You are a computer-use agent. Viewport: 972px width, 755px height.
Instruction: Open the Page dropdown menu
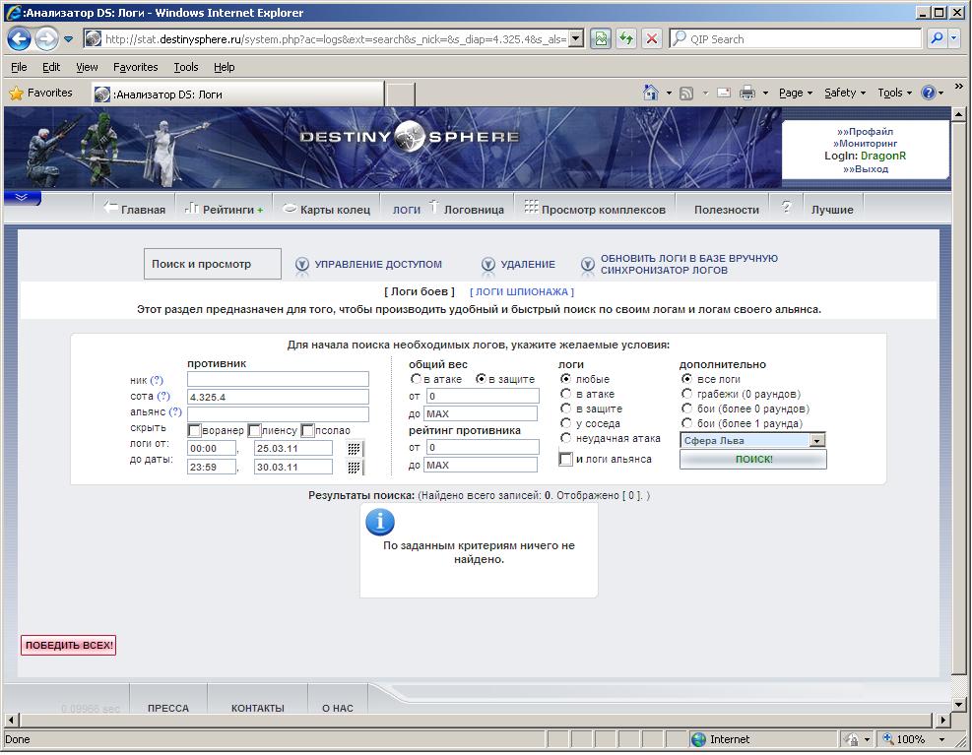[x=796, y=93]
